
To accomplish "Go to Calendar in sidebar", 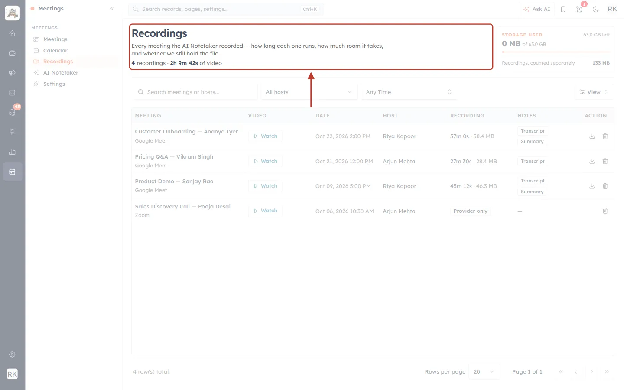I will pos(55,51).
